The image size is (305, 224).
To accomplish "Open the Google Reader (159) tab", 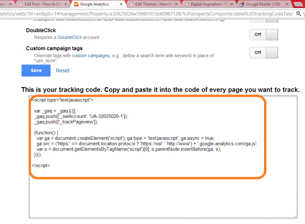I will (x=263, y=4).
